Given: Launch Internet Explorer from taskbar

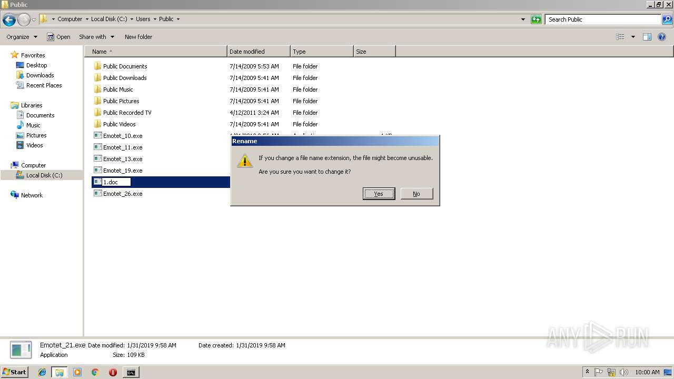Looking at the screenshot, I should tap(42, 372).
